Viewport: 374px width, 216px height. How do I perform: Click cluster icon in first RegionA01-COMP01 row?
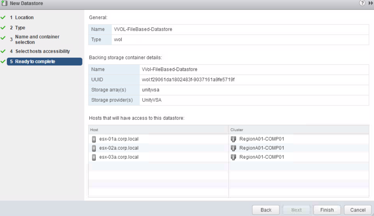coord(233,139)
